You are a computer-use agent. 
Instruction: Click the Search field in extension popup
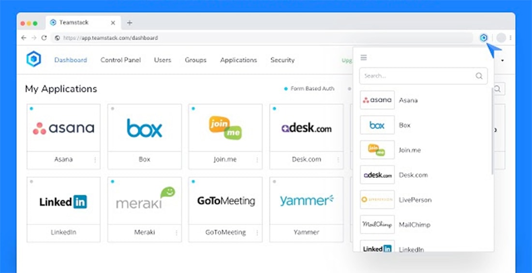424,76
